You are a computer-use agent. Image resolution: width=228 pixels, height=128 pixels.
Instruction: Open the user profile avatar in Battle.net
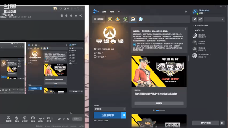pyautogui.click(x=195, y=12)
